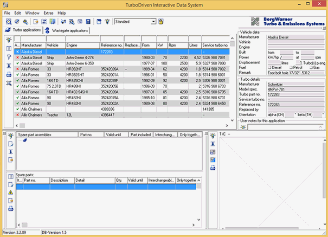Image resolution: width=328 pixels, height=237 pixels.
Task: Click the export document icon in the main toolbar
Action: [36, 22]
